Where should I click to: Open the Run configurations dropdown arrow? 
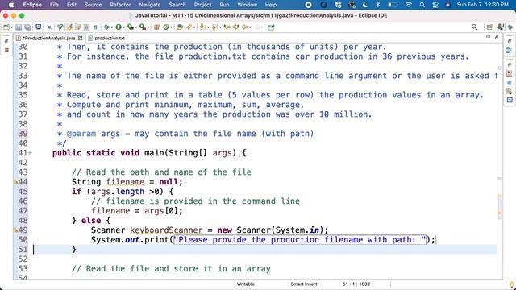pyautogui.click(x=124, y=27)
